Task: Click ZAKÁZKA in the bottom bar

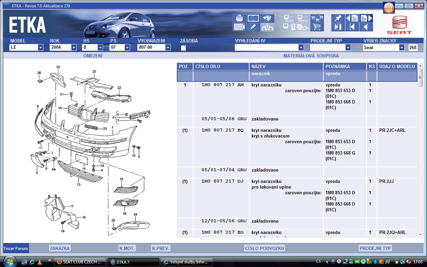Action: tap(60, 248)
